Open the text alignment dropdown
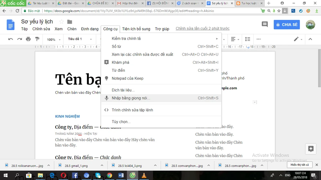 (235, 39)
